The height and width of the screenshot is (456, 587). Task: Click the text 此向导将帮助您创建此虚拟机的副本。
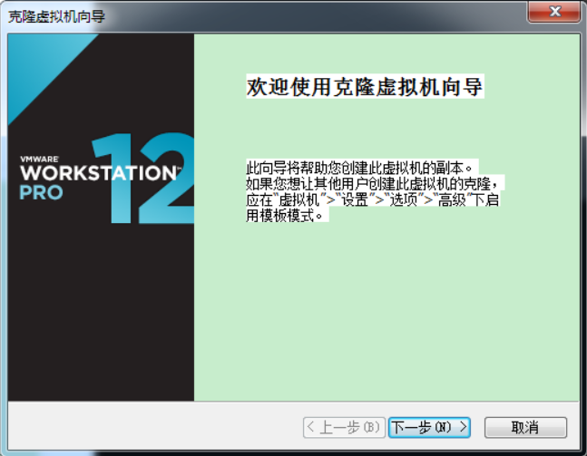tap(362, 167)
